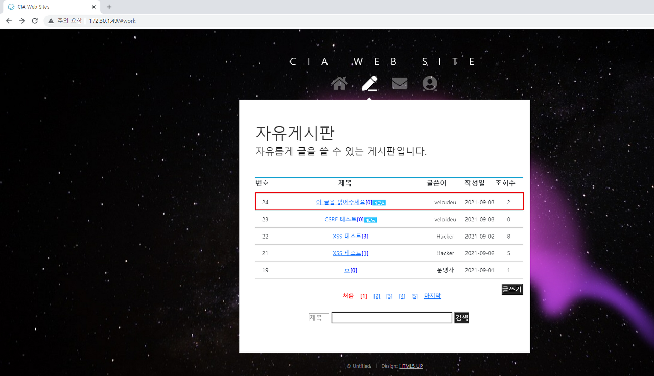Screen dimensions: 654x376
Task: Open post 'XSS 테스트[1]'
Action: pos(351,253)
